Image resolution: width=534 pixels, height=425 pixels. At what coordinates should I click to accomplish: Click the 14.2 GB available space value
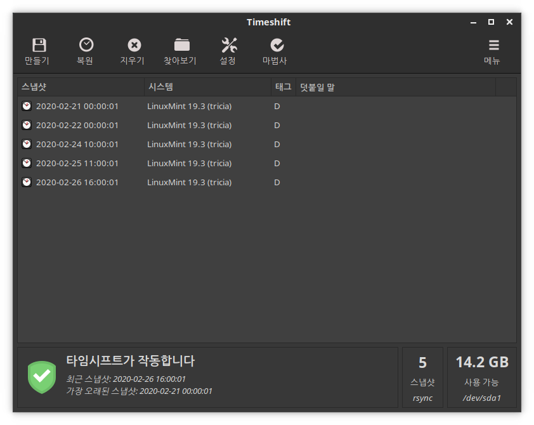coord(482,362)
